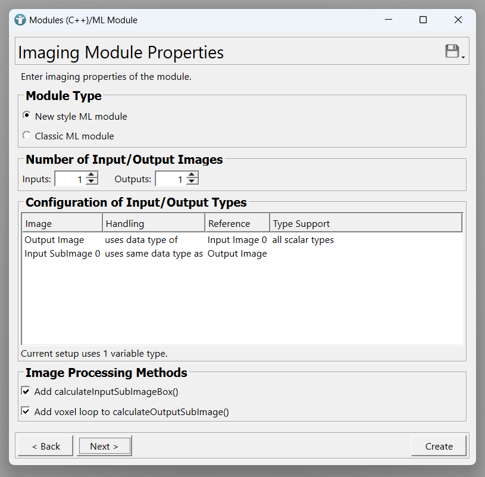
Task: Go back with the Back button
Action: [x=46, y=446]
